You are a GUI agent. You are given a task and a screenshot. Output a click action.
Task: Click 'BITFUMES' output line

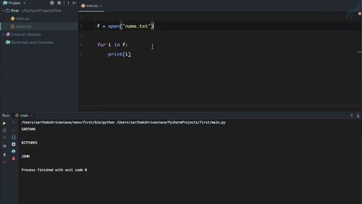(x=29, y=143)
